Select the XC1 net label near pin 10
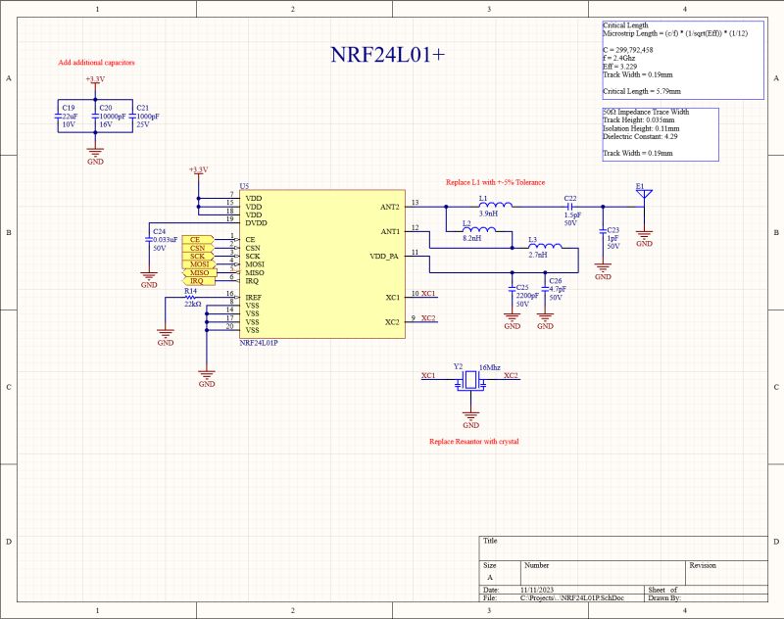This screenshot has height=619, width=784. click(426, 293)
